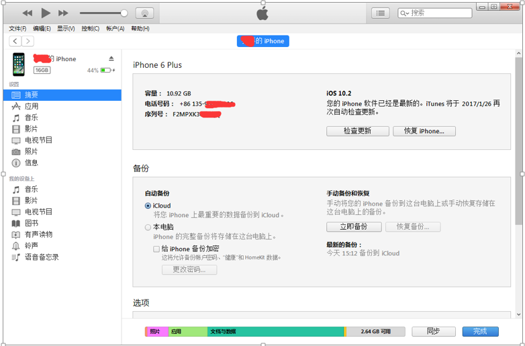Click the 今天 15:12 备份到 iCloud text
Image resolution: width=525 pixels, height=346 pixels.
[363, 253]
